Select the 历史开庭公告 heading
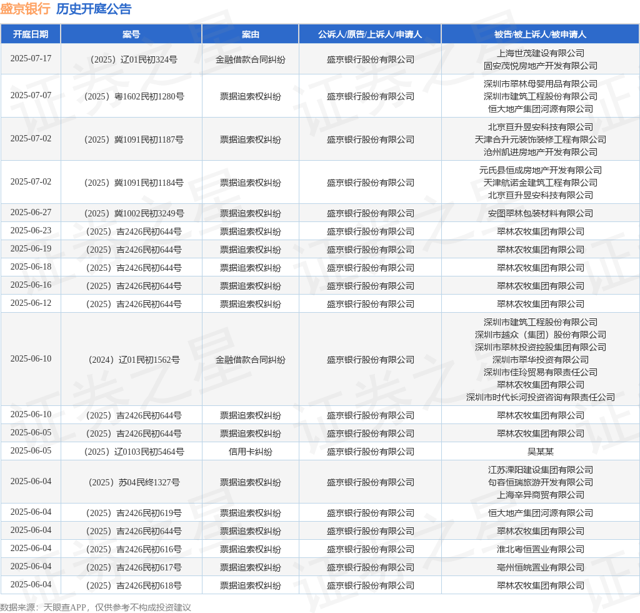The width and height of the screenshot is (640, 613). pyautogui.click(x=94, y=9)
